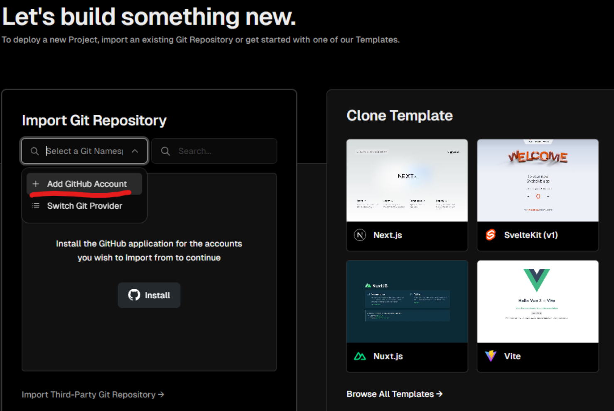Select the Vite template label

512,356
